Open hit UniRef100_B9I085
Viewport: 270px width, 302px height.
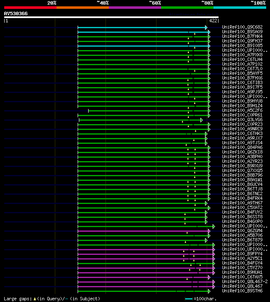(242, 45)
